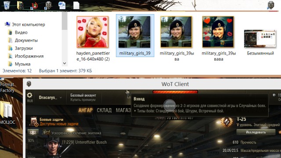This screenshot has width=281, height=158.
Task: Open the World of Tanks shortcut at the desktop's right edge
Action: pos(270,5)
